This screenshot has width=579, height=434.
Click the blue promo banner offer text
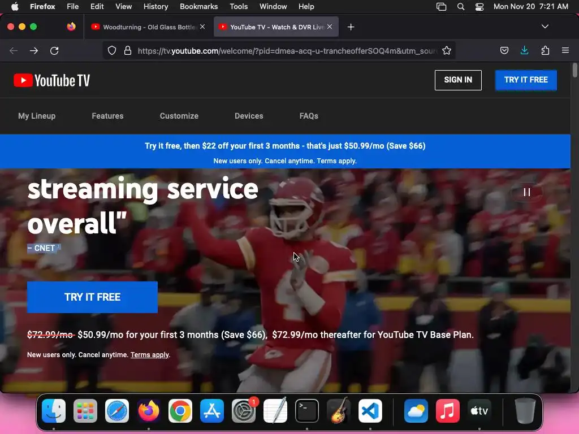tap(285, 146)
